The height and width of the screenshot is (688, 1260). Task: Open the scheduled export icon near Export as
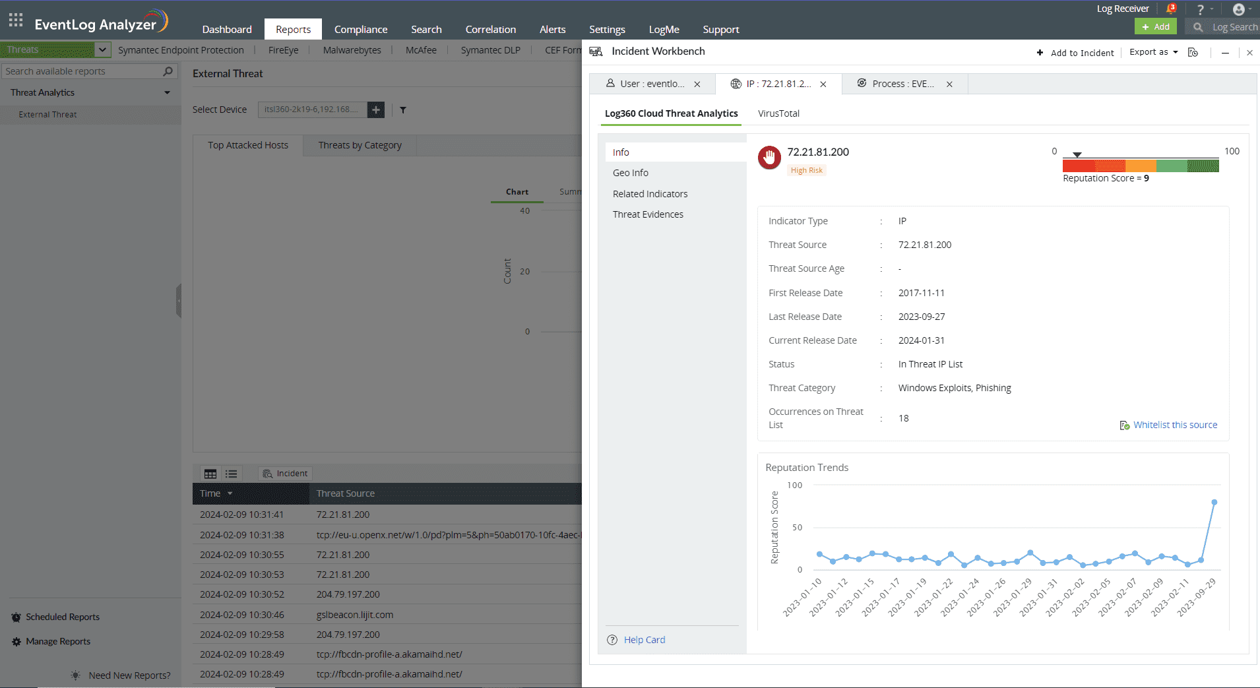[x=1192, y=52]
